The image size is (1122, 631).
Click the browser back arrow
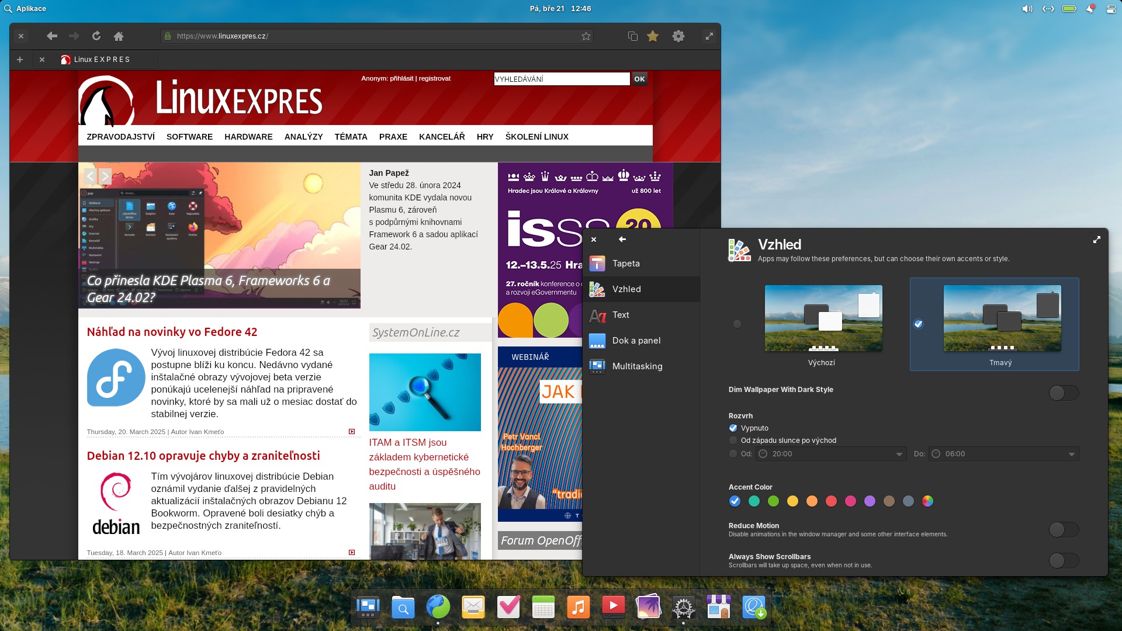(x=52, y=36)
